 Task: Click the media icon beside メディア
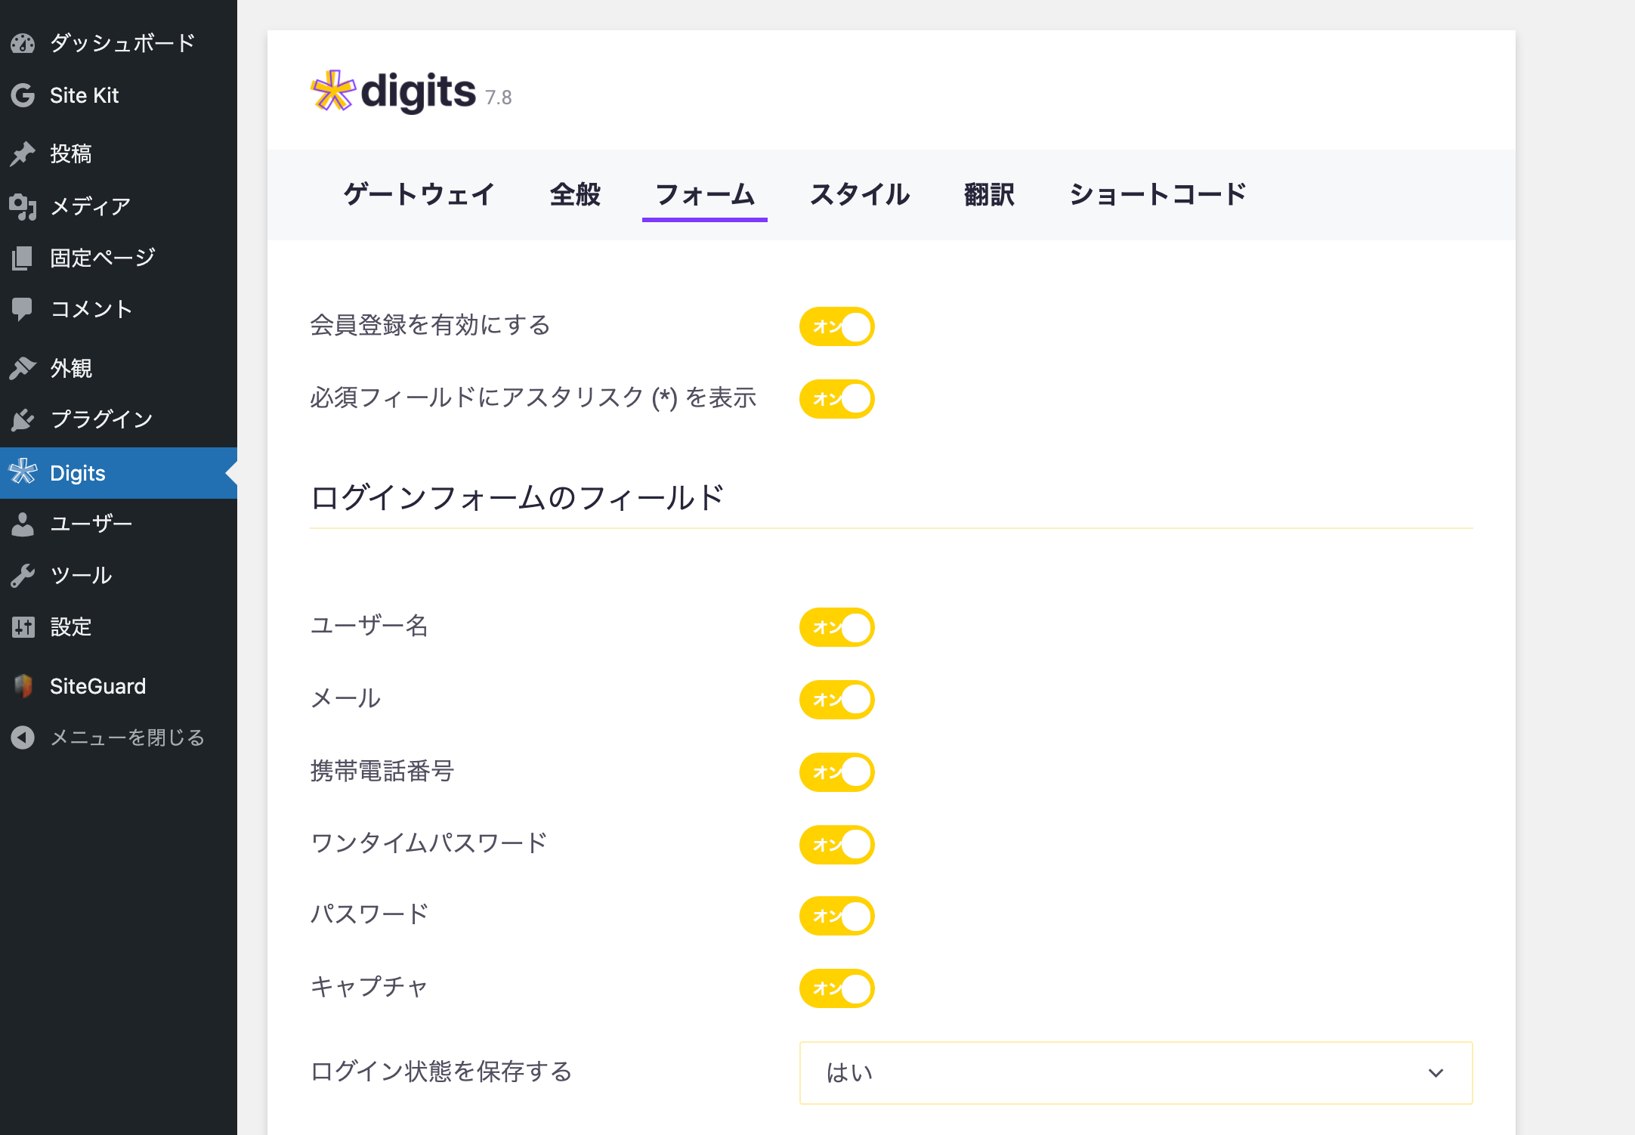click(23, 206)
